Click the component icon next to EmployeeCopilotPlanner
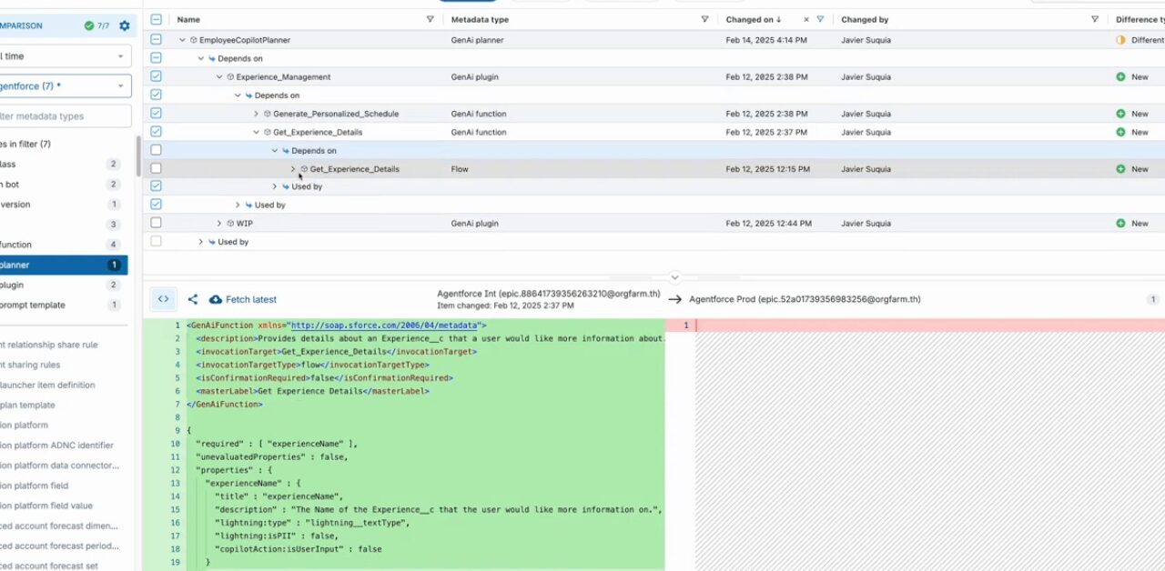Screen dimensions: 1165x571 [x=194, y=40]
